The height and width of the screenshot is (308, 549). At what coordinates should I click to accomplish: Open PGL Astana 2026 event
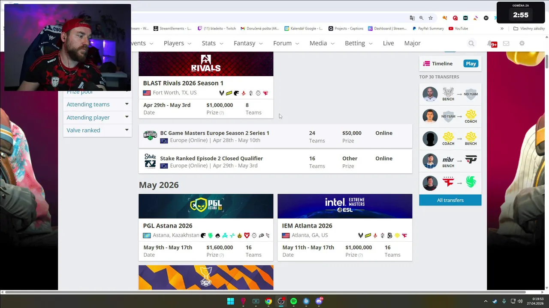point(168,225)
